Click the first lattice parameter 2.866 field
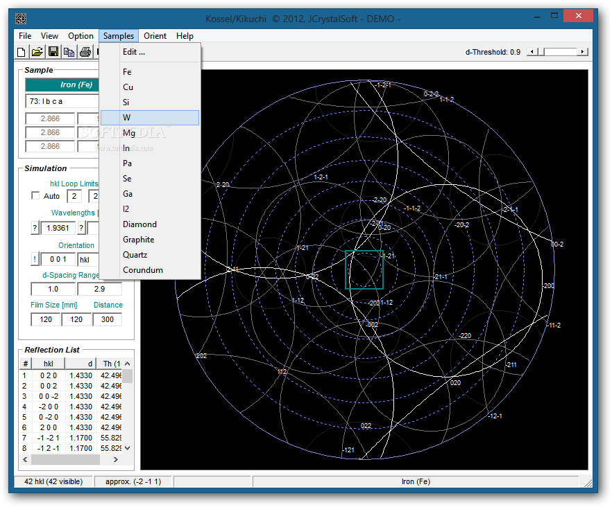Image resolution: width=612 pixels, height=507 pixels. pyautogui.click(x=50, y=118)
